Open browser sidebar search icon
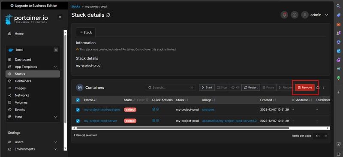Image resolution: width=343 pixels, height=157 pixels. [x=338, y=6]
